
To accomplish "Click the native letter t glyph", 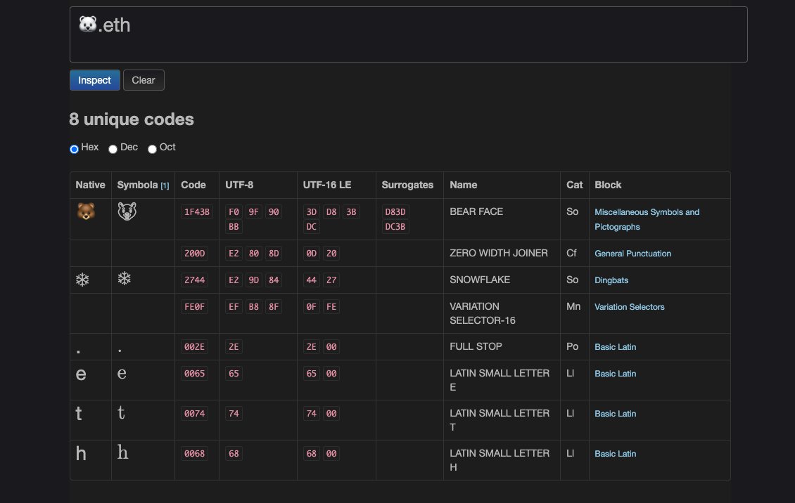I will pyautogui.click(x=79, y=414).
